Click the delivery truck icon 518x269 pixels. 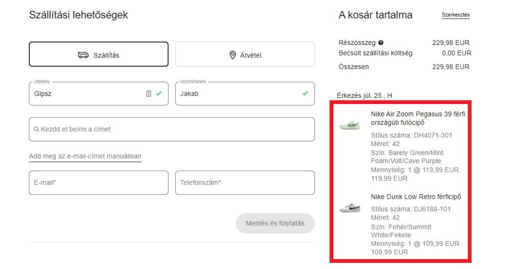(83, 55)
